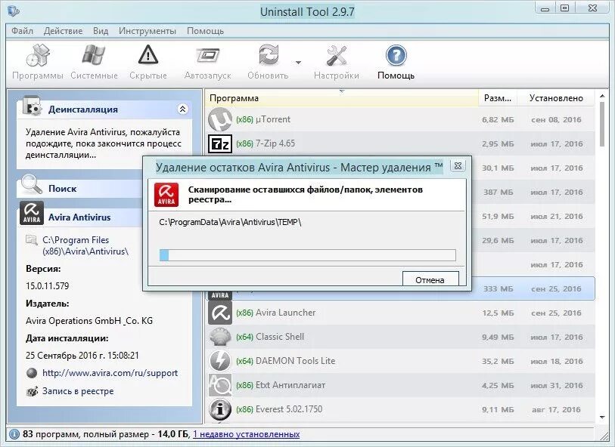Select (x86) Etxt Антиплагиат name
Screen dimensions: 615x447
(x=281, y=385)
